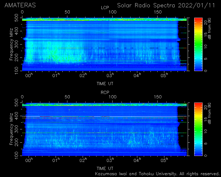The image size is (221, 177).
Task: Click the AMATERAS title text
Action: coord(20,5)
